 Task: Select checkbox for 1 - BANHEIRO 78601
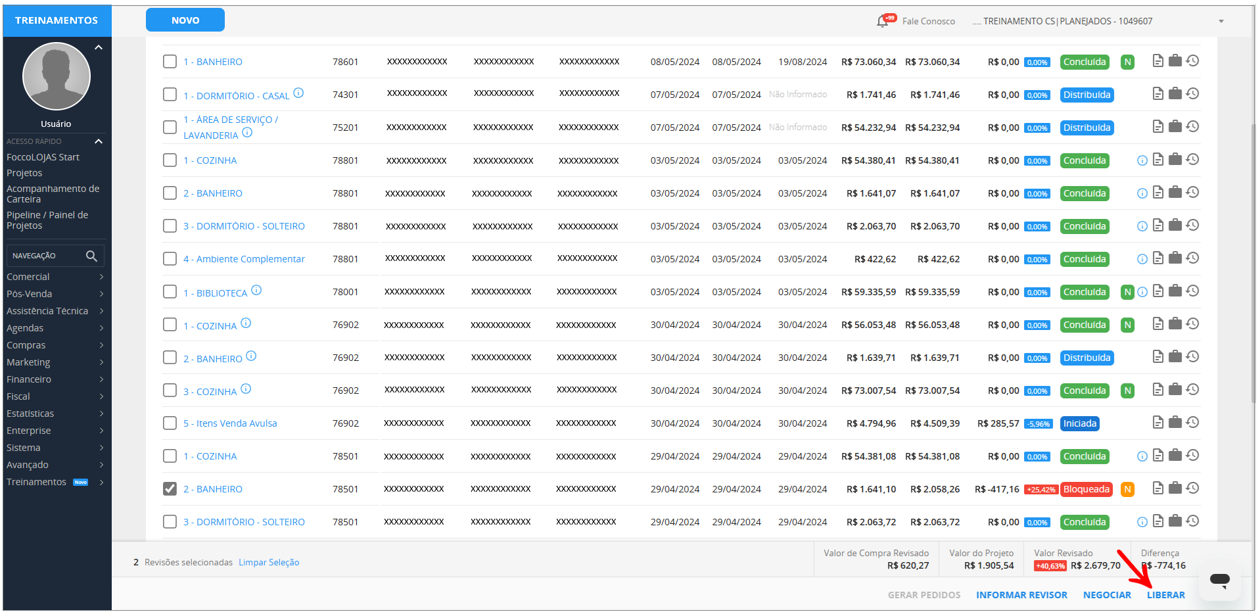pos(170,62)
